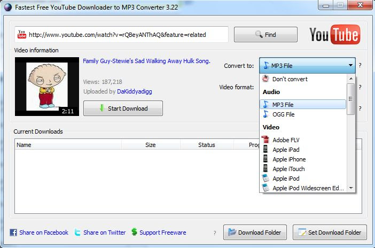Click the folder icon on Download Folder button
The height and width of the screenshot is (248, 375).
[232, 232]
